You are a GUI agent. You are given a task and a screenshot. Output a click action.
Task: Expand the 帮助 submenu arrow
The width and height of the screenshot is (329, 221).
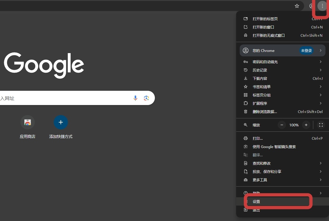pyautogui.click(x=320, y=193)
